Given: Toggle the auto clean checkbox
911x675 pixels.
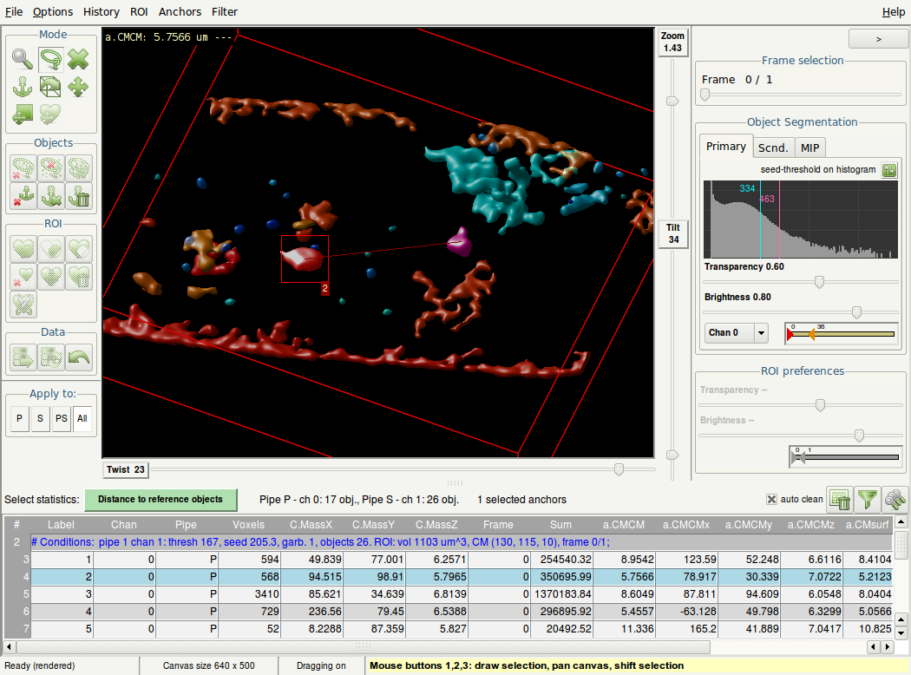Looking at the screenshot, I should [771, 500].
